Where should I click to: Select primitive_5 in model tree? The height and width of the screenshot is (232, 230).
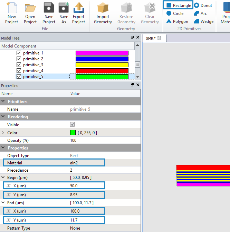[x=33, y=77]
